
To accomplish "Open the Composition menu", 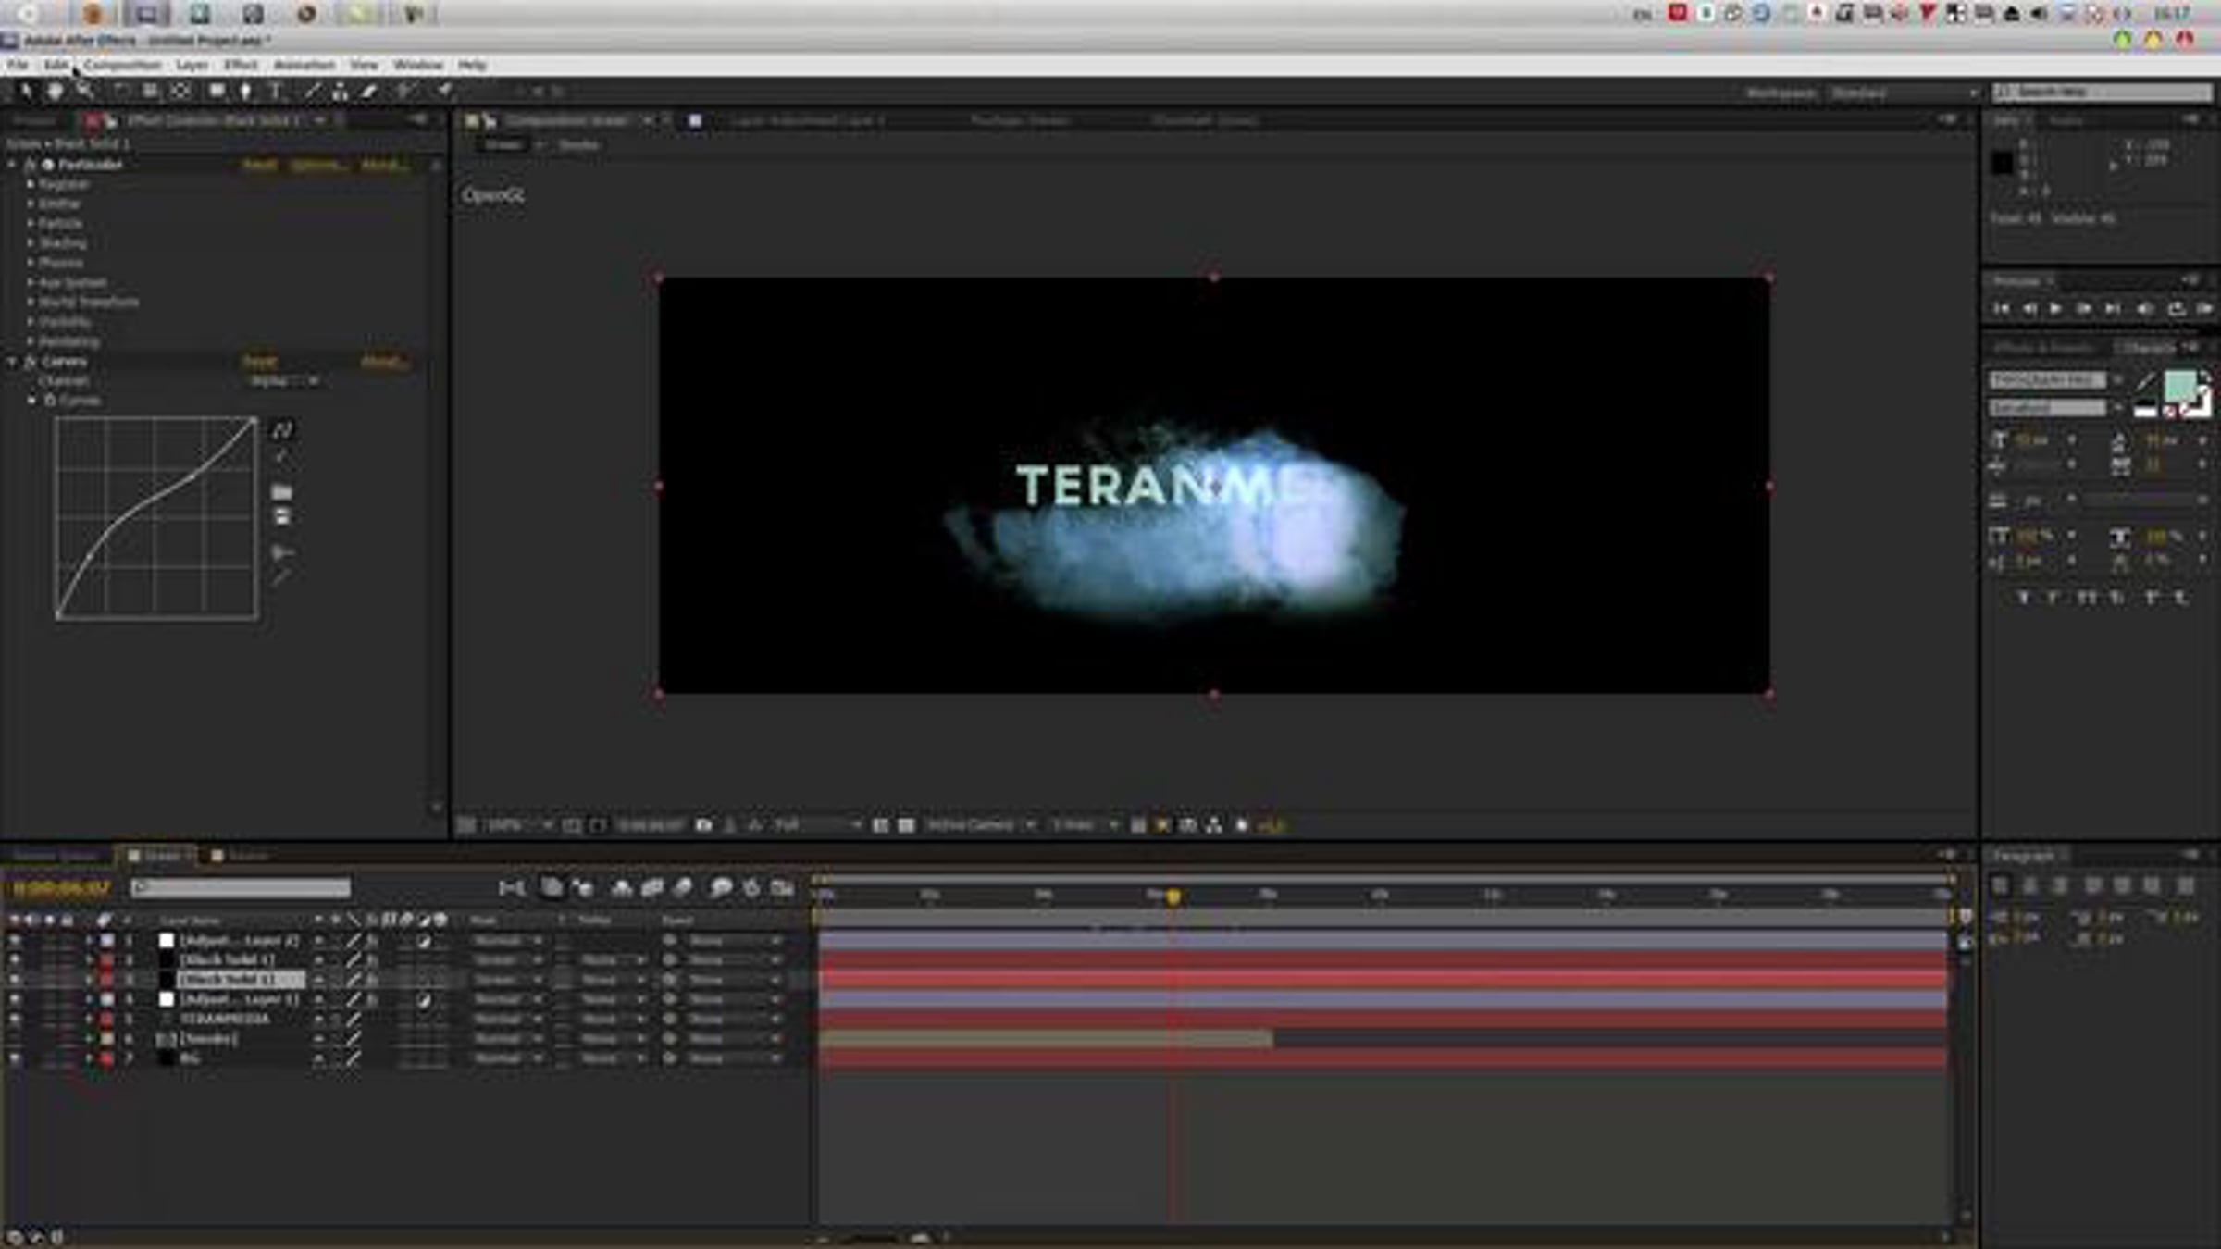I will click(122, 65).
